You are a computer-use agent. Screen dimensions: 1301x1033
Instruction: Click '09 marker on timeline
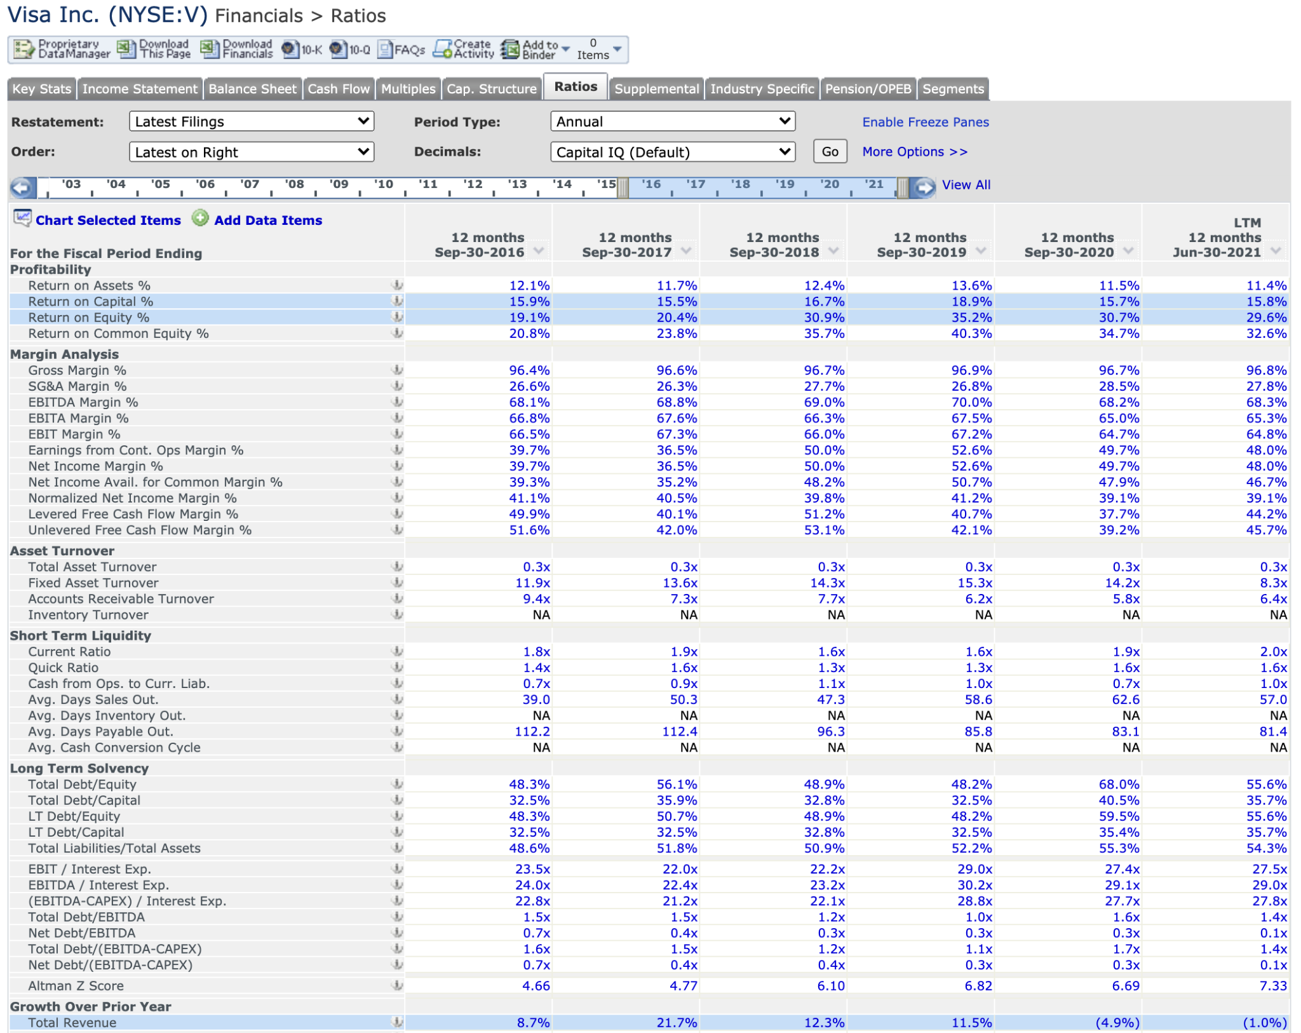pos(339,184)
